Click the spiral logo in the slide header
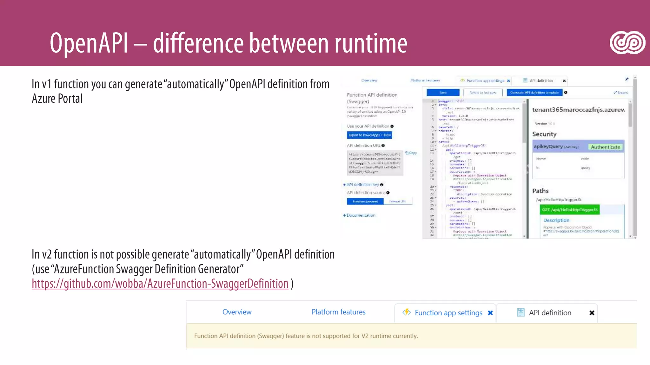 pyautogui.click(x=627, y=42)
